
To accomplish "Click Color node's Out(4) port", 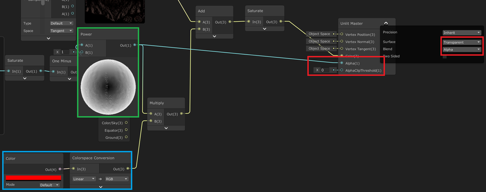I will click(x=60, y=169).
